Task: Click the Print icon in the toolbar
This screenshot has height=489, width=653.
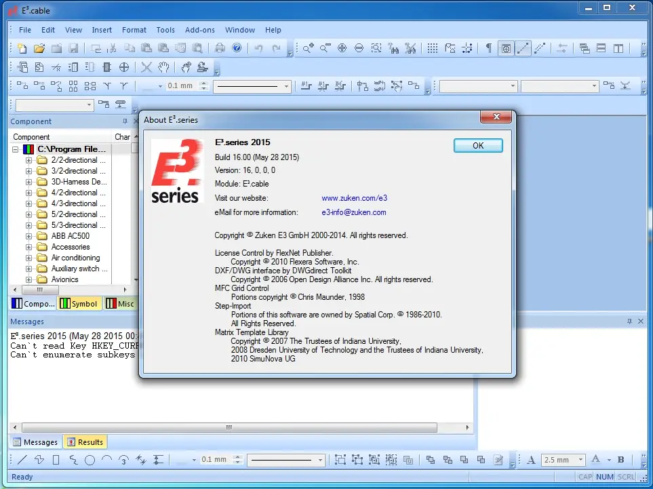Action: (220, 48)
